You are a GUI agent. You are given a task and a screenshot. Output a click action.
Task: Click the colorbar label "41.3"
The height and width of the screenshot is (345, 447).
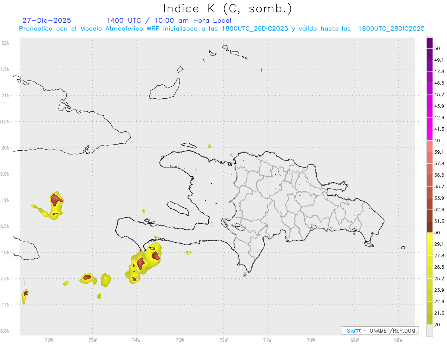[x=439, y=129]
